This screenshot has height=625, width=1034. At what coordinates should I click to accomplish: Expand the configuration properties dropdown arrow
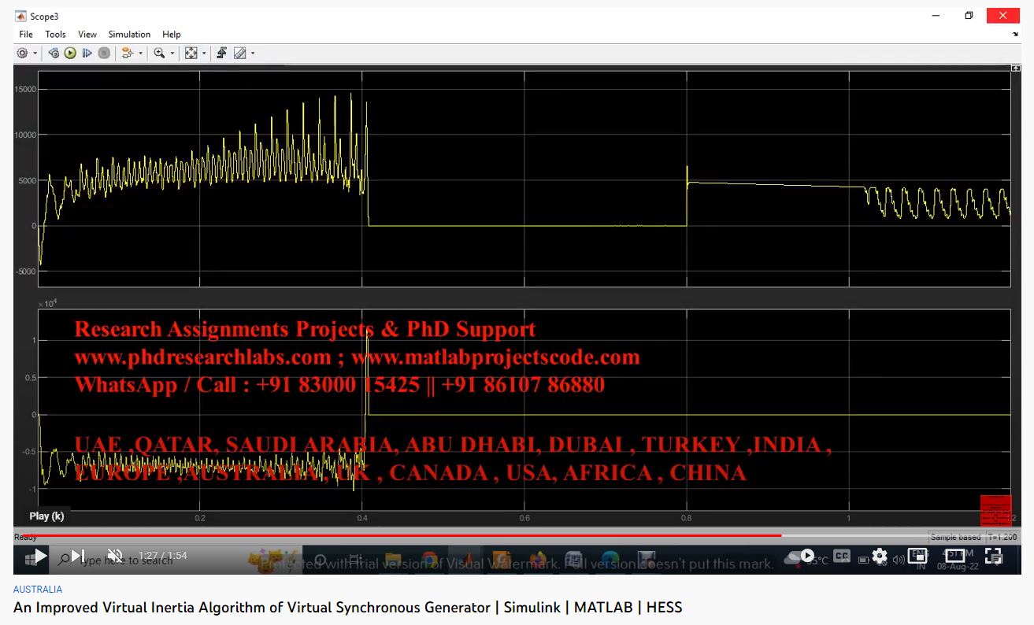(x=35, y=54)
